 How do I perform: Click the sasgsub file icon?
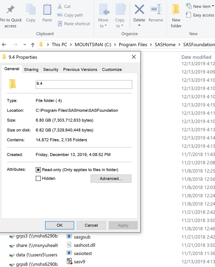tap(69, 237)
